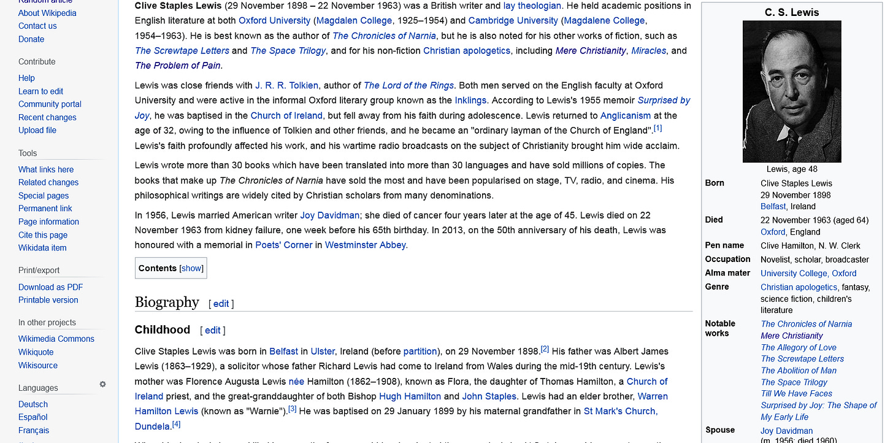Image resolution: width=893 pixels, height=443 pixels.
Task: Open The Lord of the Rings link
Action: click(409, 85)
